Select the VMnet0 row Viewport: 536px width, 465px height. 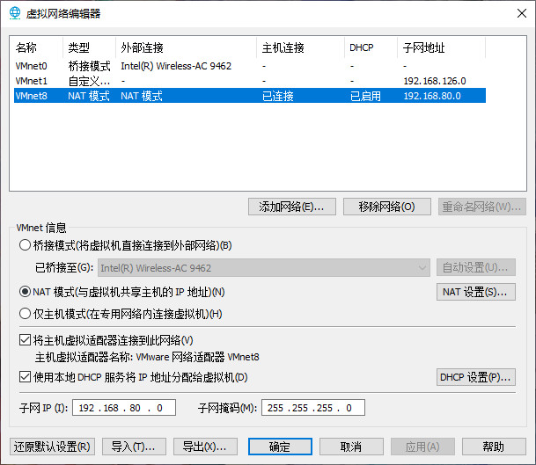[250, 66]
